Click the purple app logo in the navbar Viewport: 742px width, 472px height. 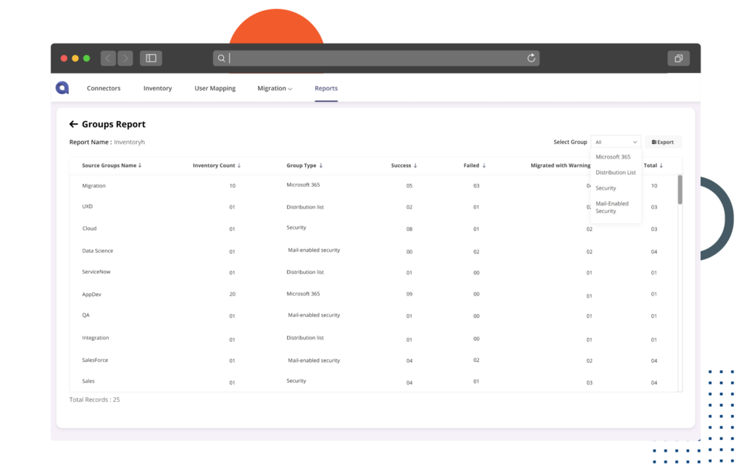click(x=62, y=87)
